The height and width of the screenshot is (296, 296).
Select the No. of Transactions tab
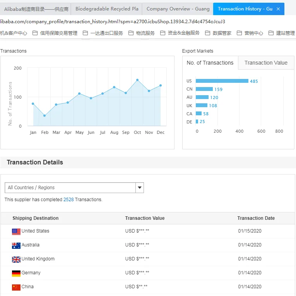pos(210,63)
